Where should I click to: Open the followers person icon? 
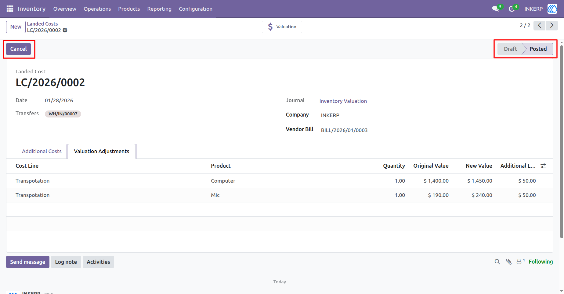click(519, 262)
